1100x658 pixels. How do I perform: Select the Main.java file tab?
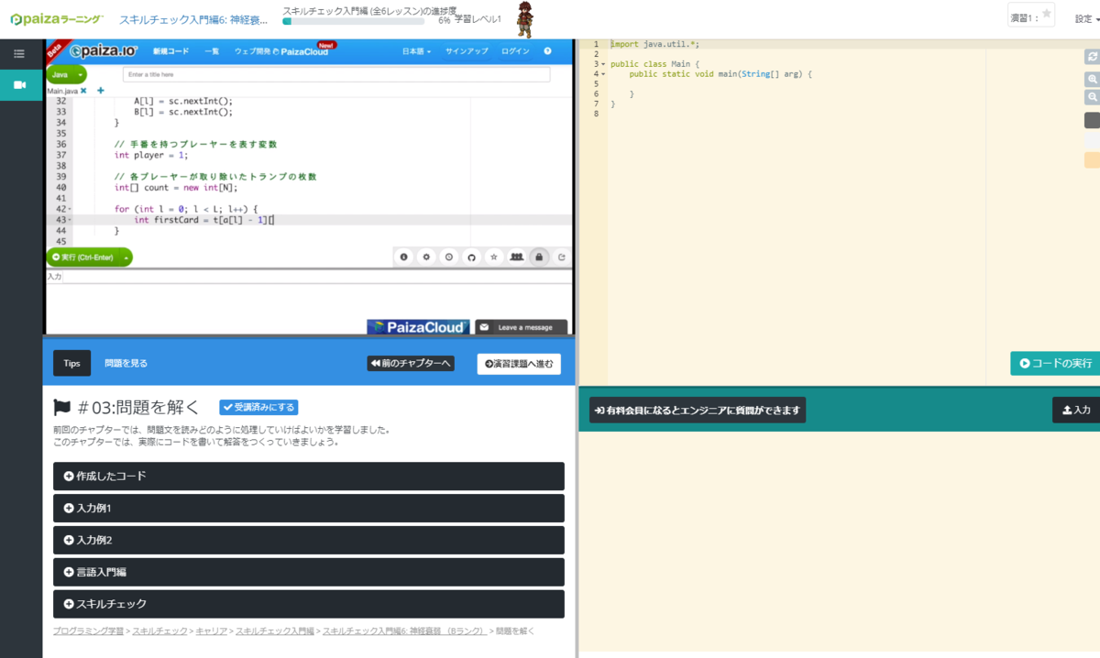tap(62, 92)
